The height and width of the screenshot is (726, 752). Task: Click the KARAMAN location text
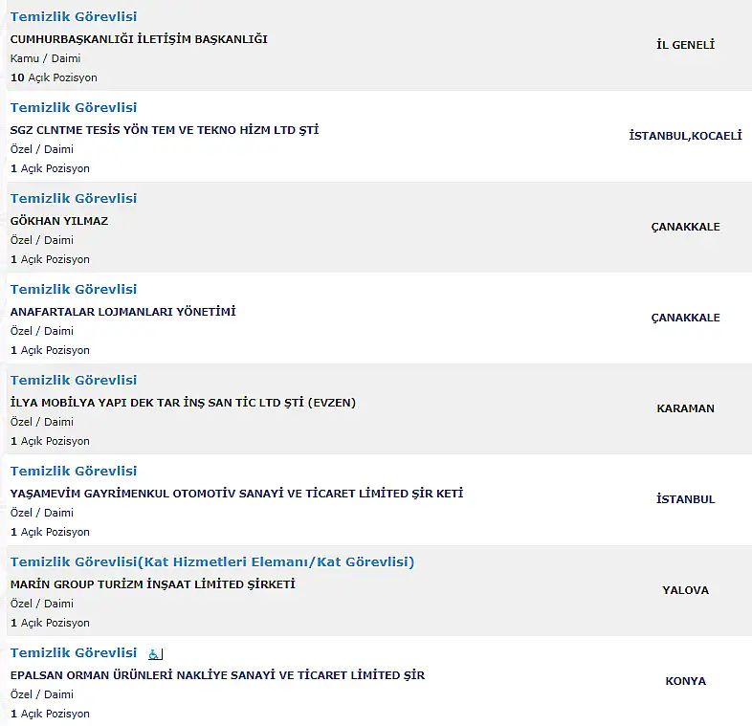pos(685,408)
